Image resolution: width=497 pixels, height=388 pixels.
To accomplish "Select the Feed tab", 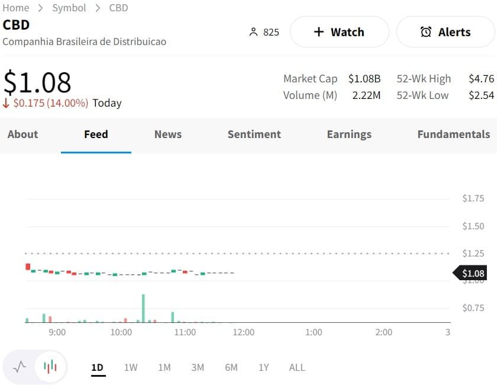I will 96,134.
